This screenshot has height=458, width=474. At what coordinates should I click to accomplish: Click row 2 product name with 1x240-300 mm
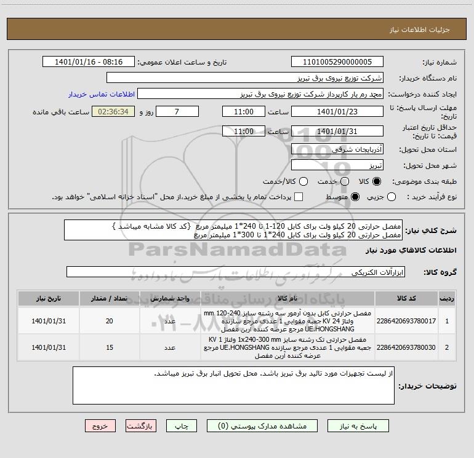pos(287,347)
